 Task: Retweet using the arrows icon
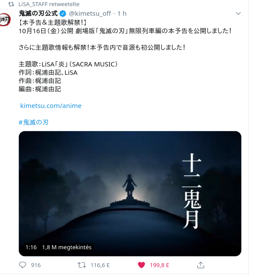click(82, 265)
